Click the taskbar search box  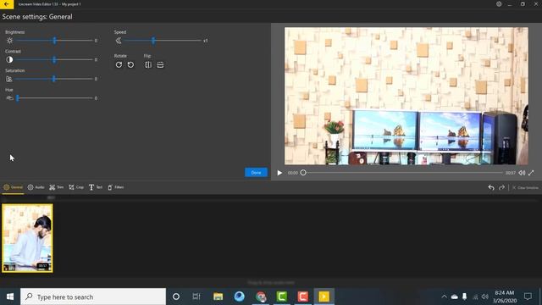[x=93, y=297]
